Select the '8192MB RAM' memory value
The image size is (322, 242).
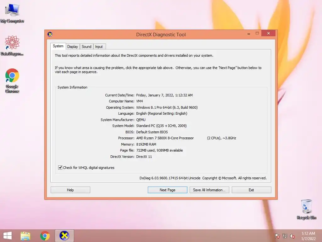[146, 144]
